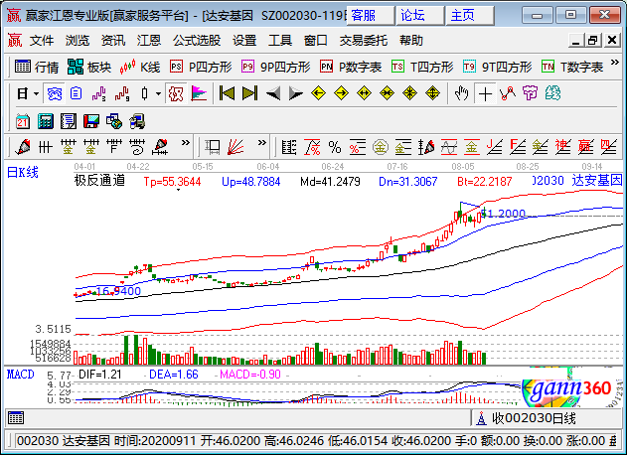Image resolution: width=627 pixels, height=455 pixels.
Task: Toggle the 极 reversal channel icon
Action: click(176, 94)
